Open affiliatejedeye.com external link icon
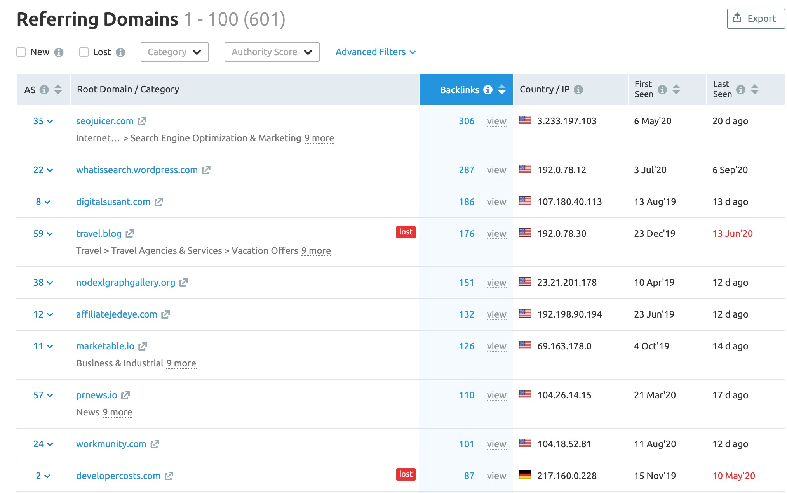The image size is (787, 493). click(165, 314)
